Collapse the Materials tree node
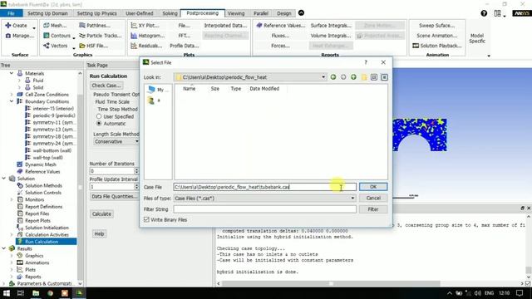 [x=12, y=73]
